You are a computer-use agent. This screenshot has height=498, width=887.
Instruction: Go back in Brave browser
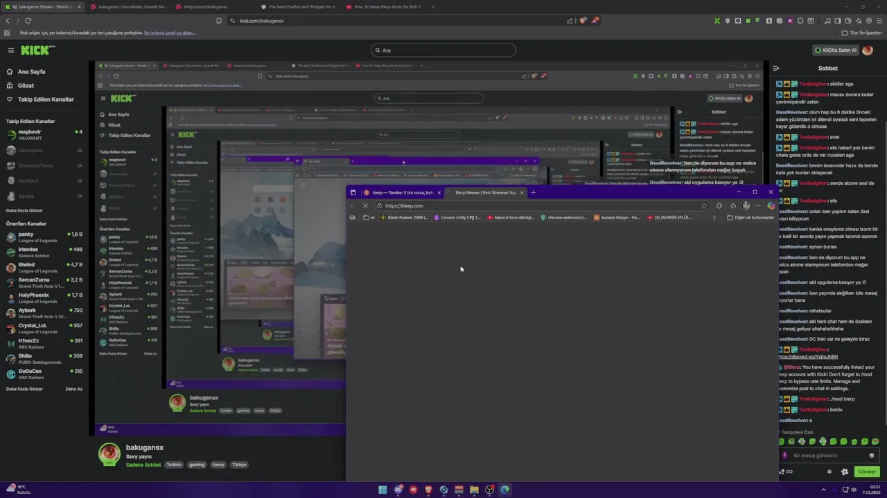point(8,21)
